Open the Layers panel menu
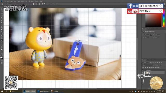The width and height of the screenshot is (166, 93). (x=165, y=60)
